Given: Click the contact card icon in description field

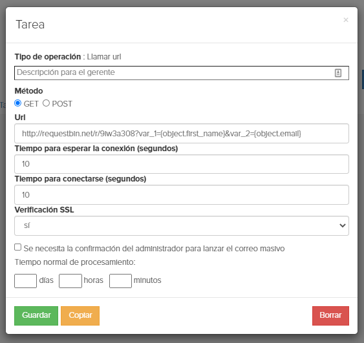Looking at the screenshot, I should tap(337, 73).
